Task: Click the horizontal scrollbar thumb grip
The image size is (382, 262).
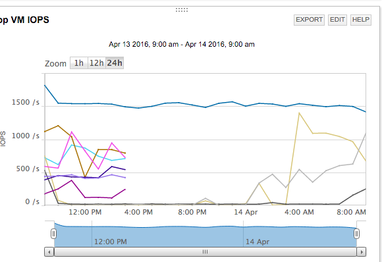Action: tap(205, 251)
